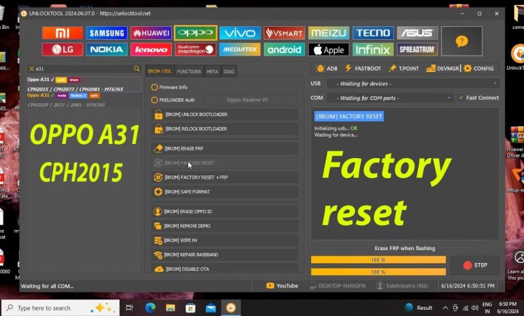Select the Vivo brand logo
Image resolution: width=524 pixels, height=316 pixels.
pyautogui.click(x=240, y=33)
